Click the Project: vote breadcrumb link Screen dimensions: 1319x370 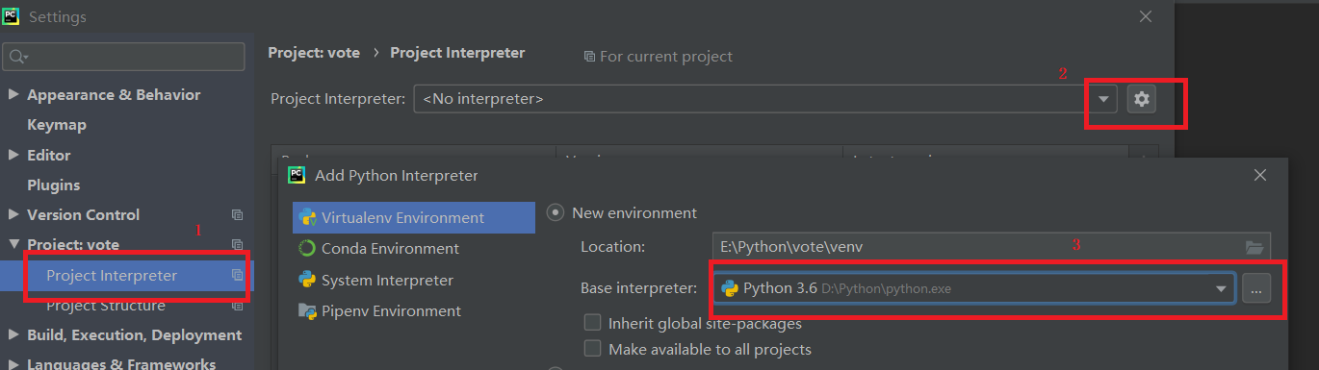pyautogui.click(x=314, y=53)
